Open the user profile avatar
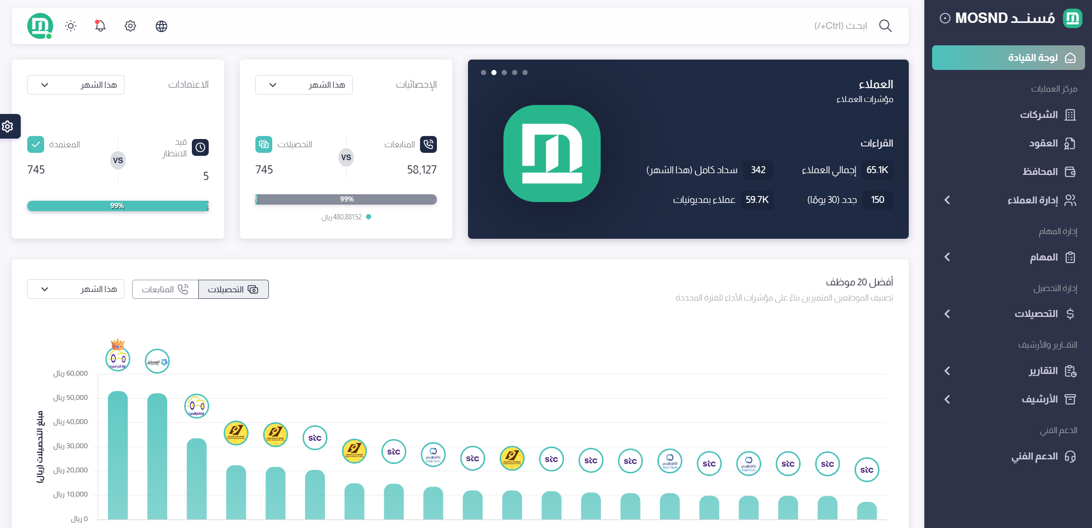The image size is (1092, 528). click(x=40, y=26)
